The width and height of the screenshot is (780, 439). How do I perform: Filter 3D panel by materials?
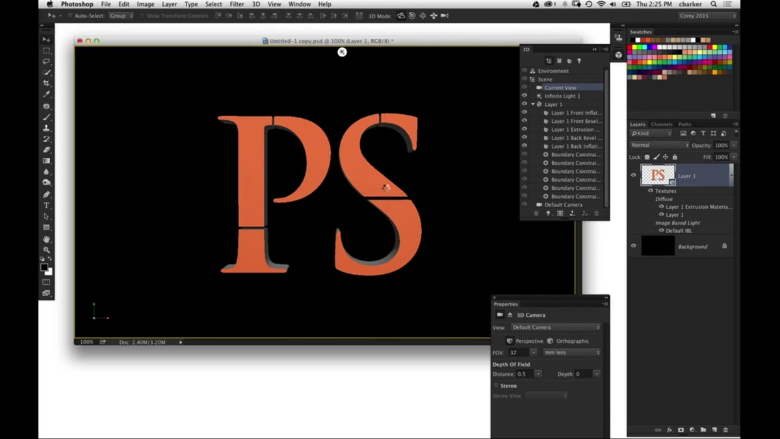click(x=569, y=61)
